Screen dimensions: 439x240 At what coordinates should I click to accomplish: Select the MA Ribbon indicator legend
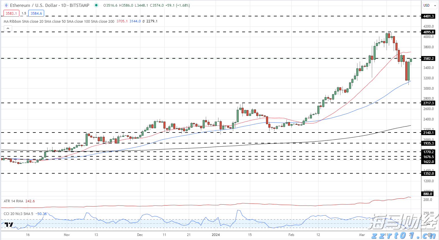[x=59, y=21]
